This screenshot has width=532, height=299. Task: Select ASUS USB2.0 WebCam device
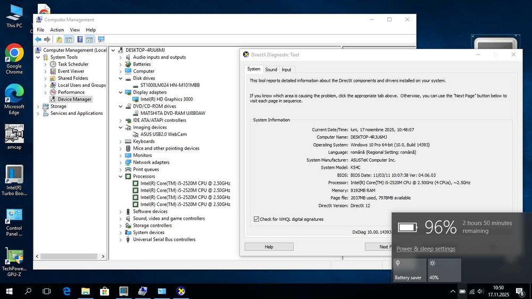coord(163,135)
